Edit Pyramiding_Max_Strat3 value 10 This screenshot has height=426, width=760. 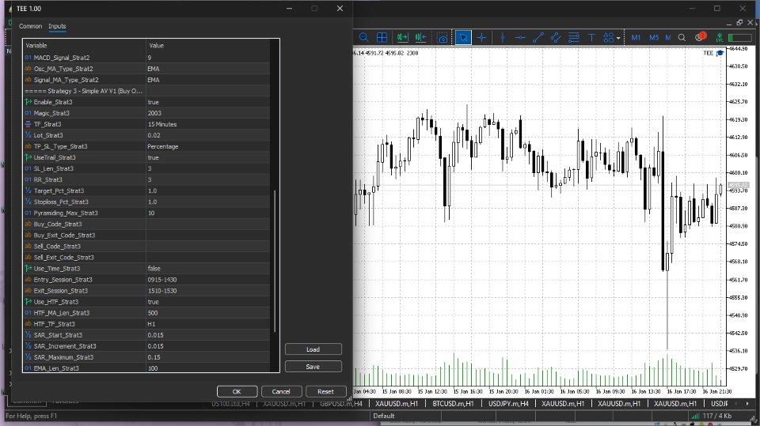pos(208,213)
